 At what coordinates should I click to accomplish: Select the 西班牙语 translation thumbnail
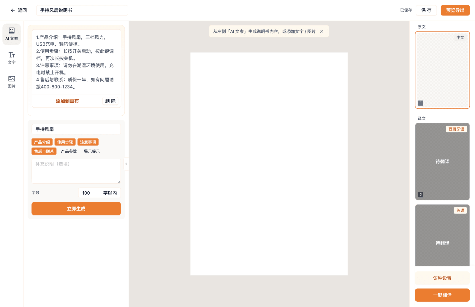[x=442, y=162]
